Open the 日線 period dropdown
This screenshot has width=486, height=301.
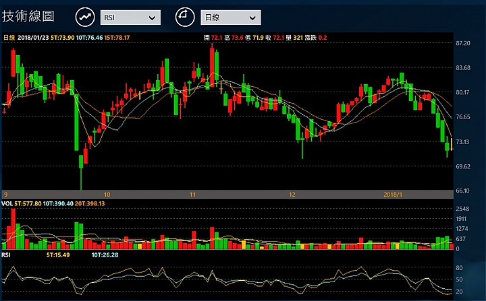[231, 18]
